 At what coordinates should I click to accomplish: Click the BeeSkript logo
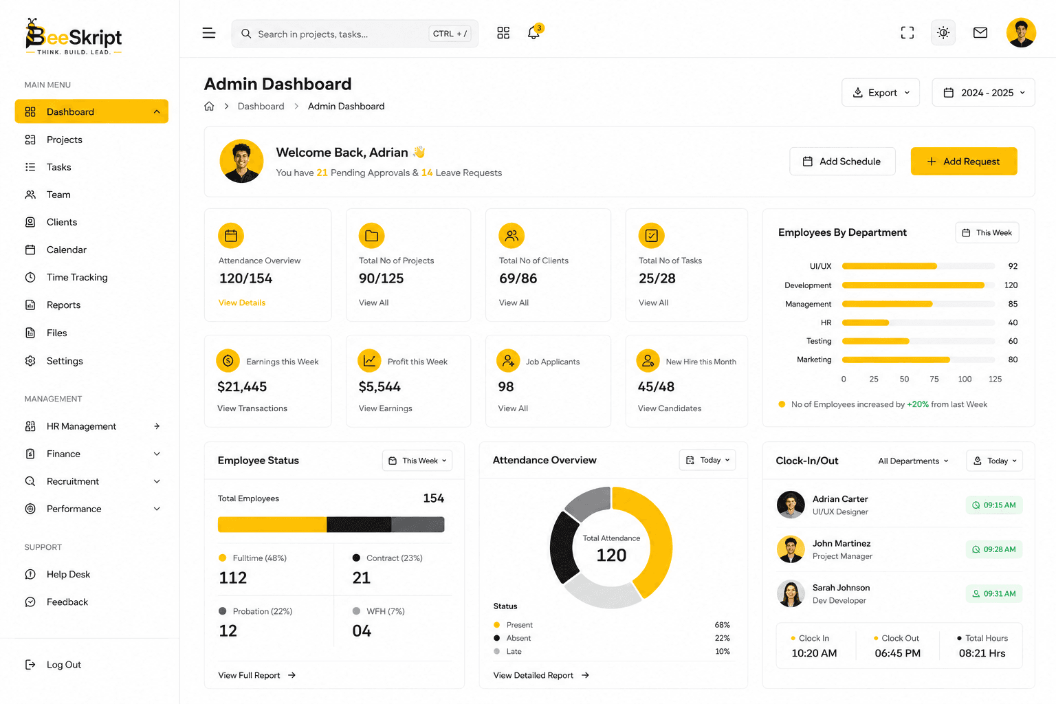[74, 37]
